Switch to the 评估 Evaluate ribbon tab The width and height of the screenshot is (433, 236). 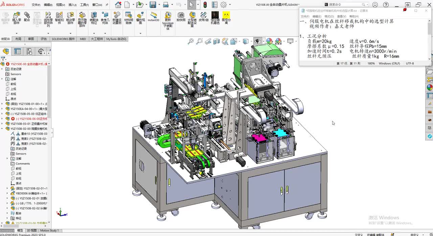[44, 39]
